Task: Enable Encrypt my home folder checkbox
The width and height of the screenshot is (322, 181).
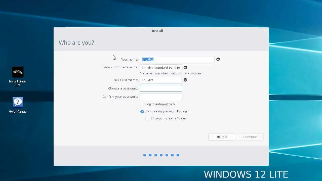Action: [147, 118]
